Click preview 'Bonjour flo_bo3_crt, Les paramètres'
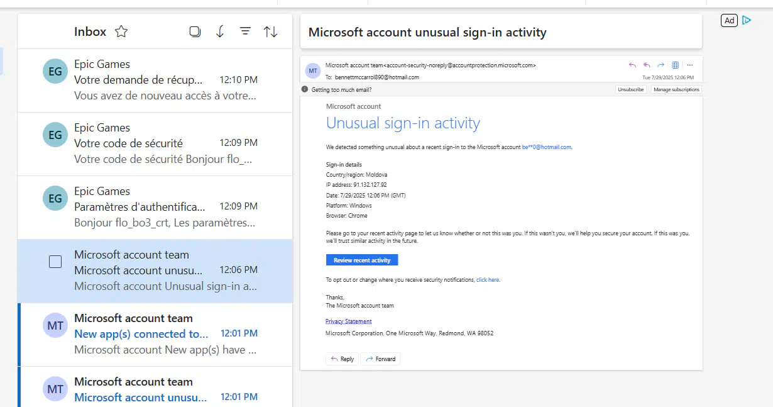 click(x=165, y=223)
